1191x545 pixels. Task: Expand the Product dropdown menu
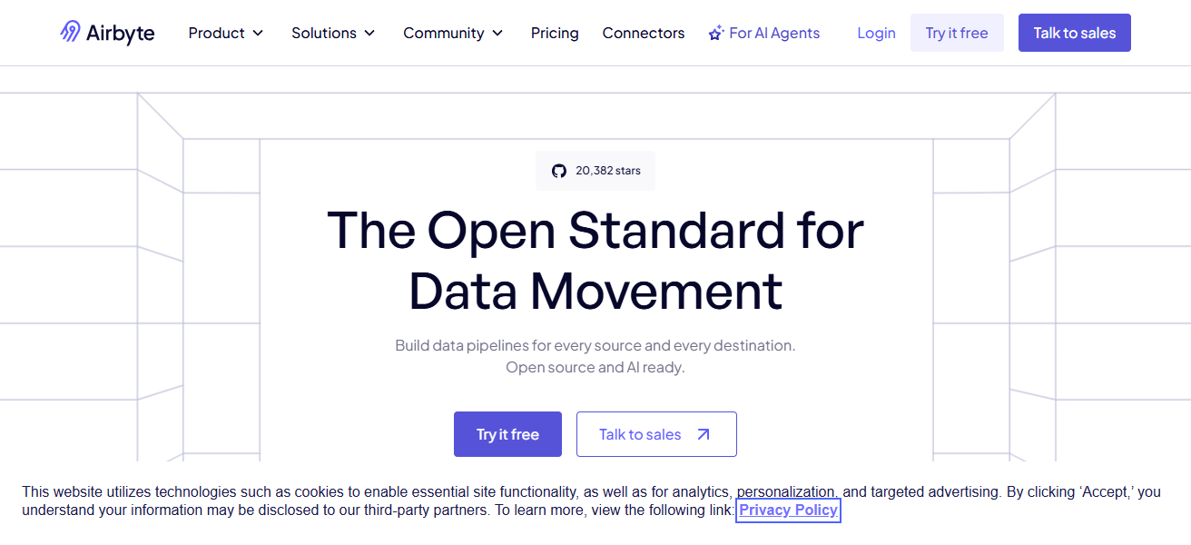pyautogui.click(x=225, y=33)
